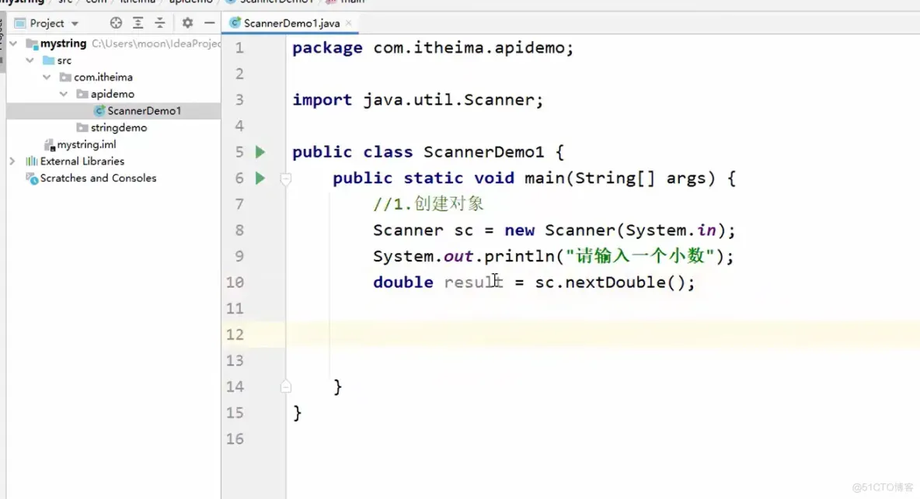Click the comment '//1.创建对象' on line 7

(x=428, y=204)
